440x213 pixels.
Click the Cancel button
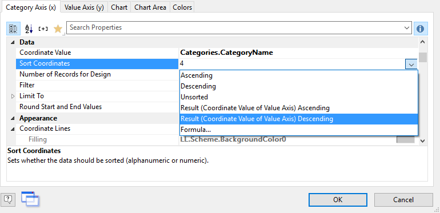pos(403,200)
